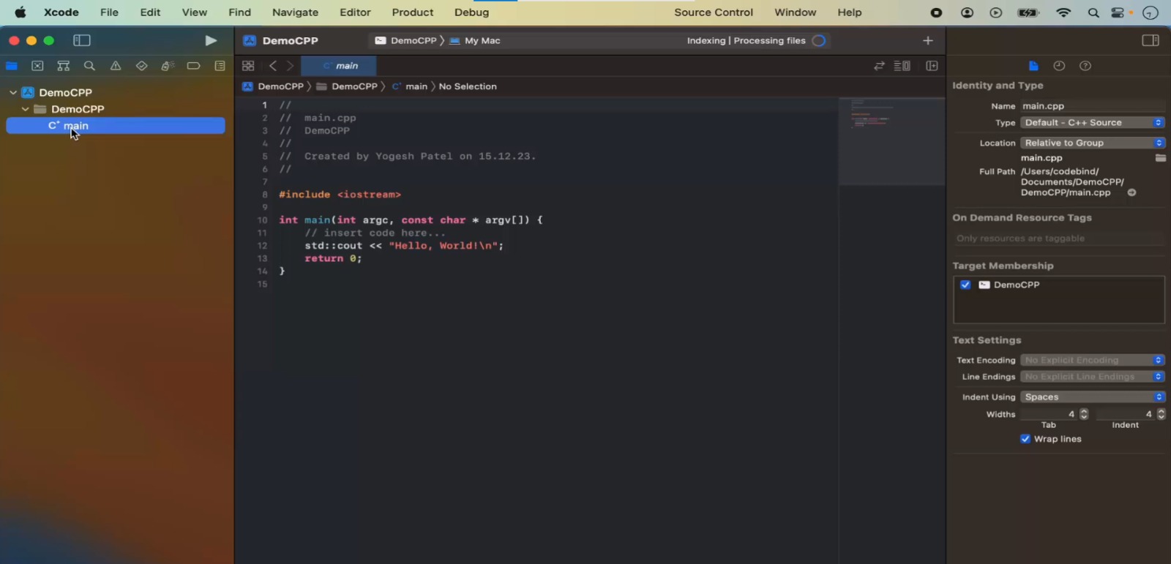Go forward with the right chevron
Viewport: 1171px width, 564px height.
[x=290, y=66]
